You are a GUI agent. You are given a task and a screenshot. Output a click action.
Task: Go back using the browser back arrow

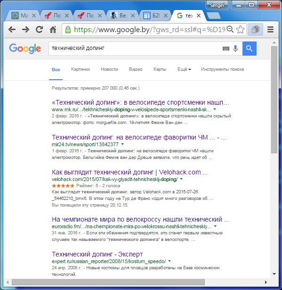click(x=12, y=29)
